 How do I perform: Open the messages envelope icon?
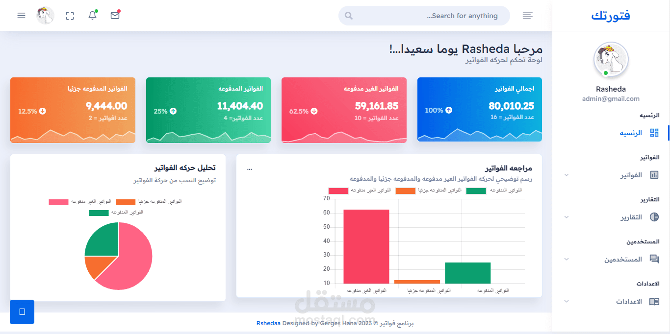point(115,15)
